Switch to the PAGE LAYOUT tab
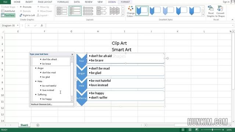This screenshot has width=235, height=132. pos(45,2)
